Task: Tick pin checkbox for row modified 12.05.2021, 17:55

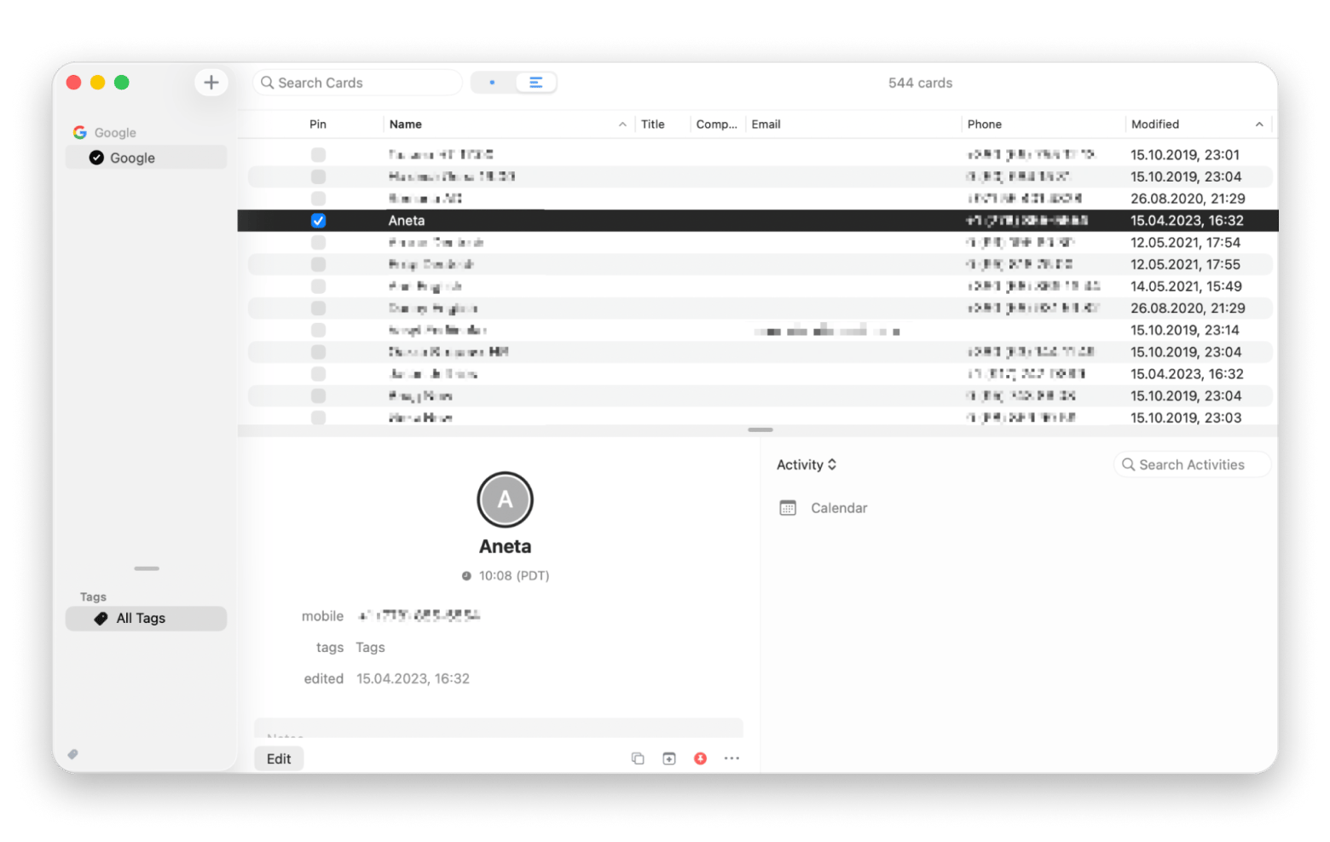Action: tap(318, 264)
